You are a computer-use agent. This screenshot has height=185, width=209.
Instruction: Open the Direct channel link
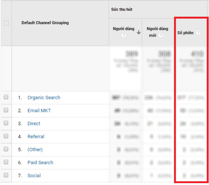pyautogui.click(x=34, y=124)
